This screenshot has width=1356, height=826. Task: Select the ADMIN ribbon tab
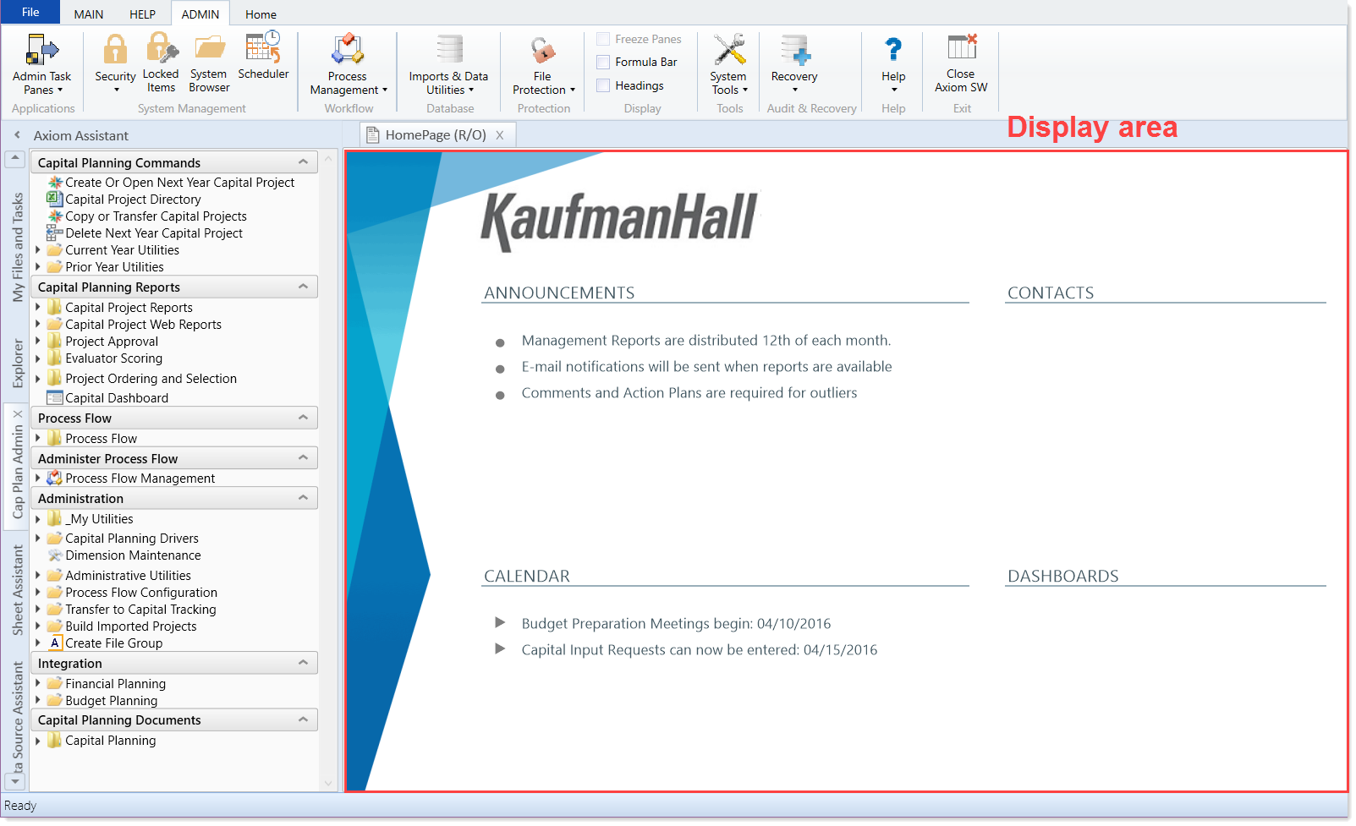200,14
